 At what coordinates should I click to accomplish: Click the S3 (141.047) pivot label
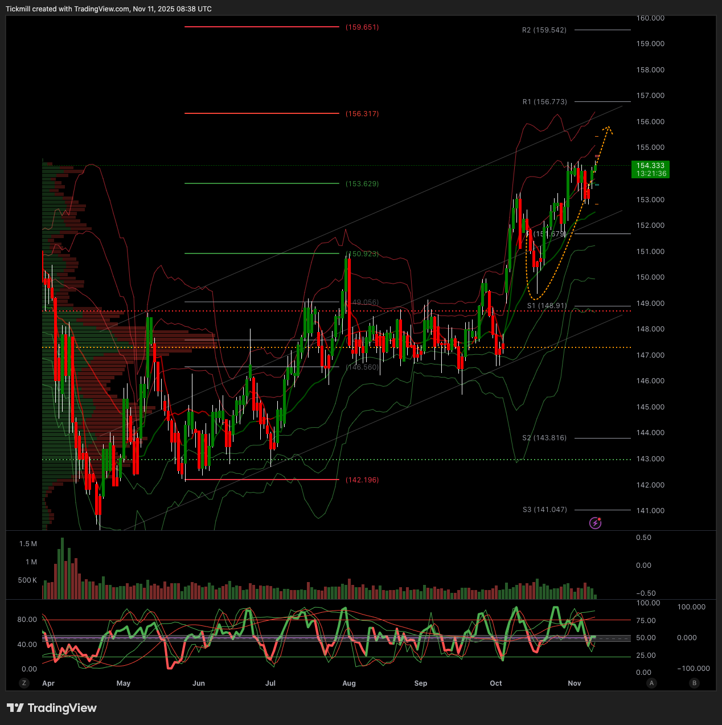(x=545, y=510)
